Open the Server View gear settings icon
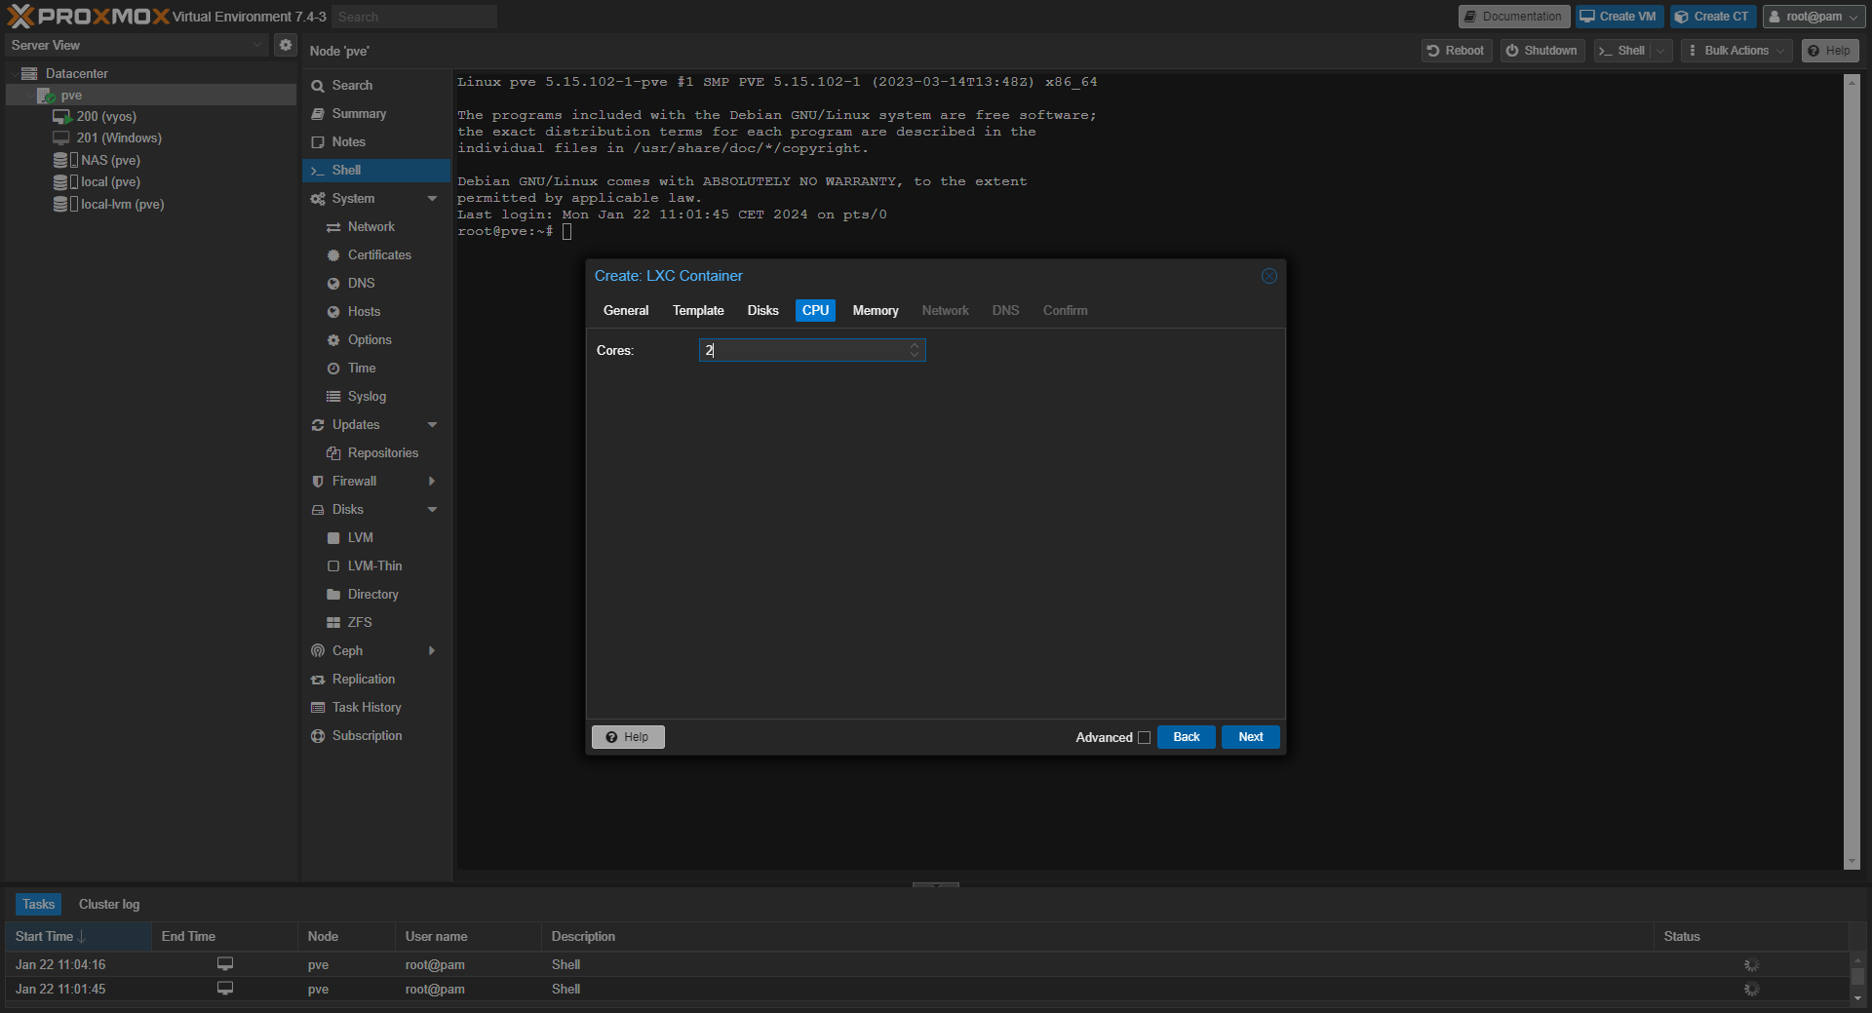Image resolution: width=1872 pixels, height=1013 pixels. tap(285, 45)
